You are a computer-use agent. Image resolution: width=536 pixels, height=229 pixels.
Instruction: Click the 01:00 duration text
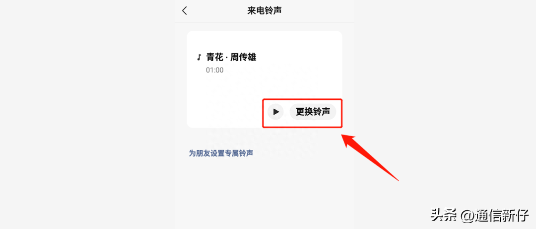click(214, 70)
